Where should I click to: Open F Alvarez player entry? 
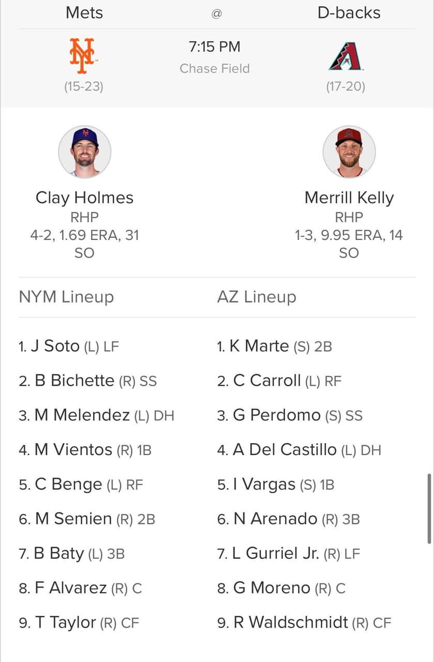pos(80,588)
